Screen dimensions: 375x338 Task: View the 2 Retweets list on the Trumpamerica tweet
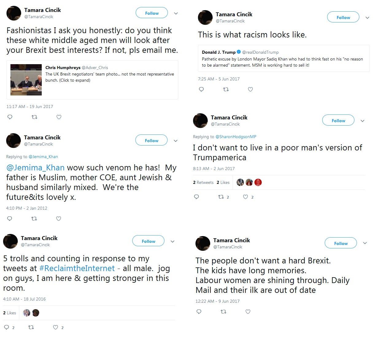click(203, 182)
